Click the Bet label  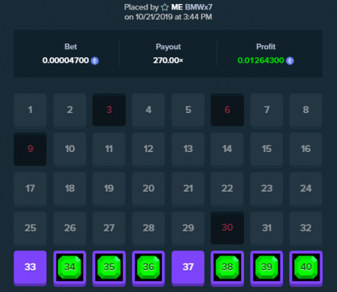click(x=71, y=46)
